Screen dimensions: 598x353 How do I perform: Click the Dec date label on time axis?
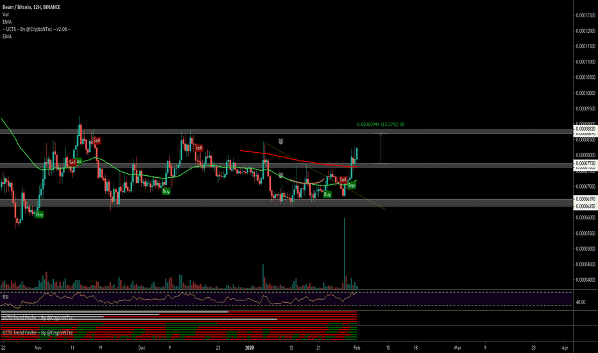(142, 348)
